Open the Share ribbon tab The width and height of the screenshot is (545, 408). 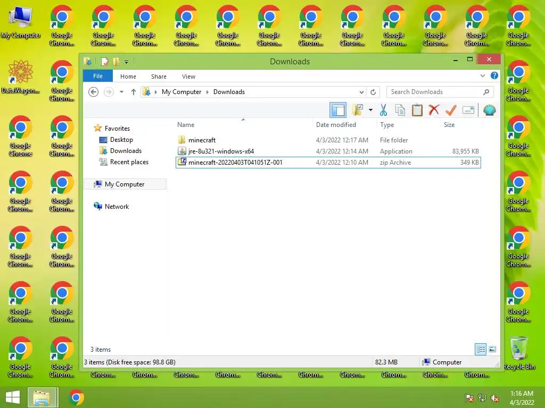159,76
